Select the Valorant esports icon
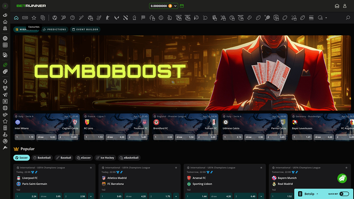 pyautogui.click(x=117, y=18)
